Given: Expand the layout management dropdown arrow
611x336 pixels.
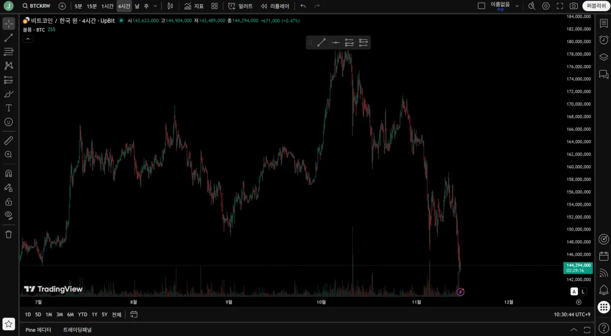Looking at the screenshot, I should click(517, 6).
